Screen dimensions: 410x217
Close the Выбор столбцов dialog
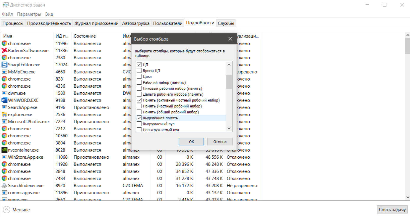230,39
